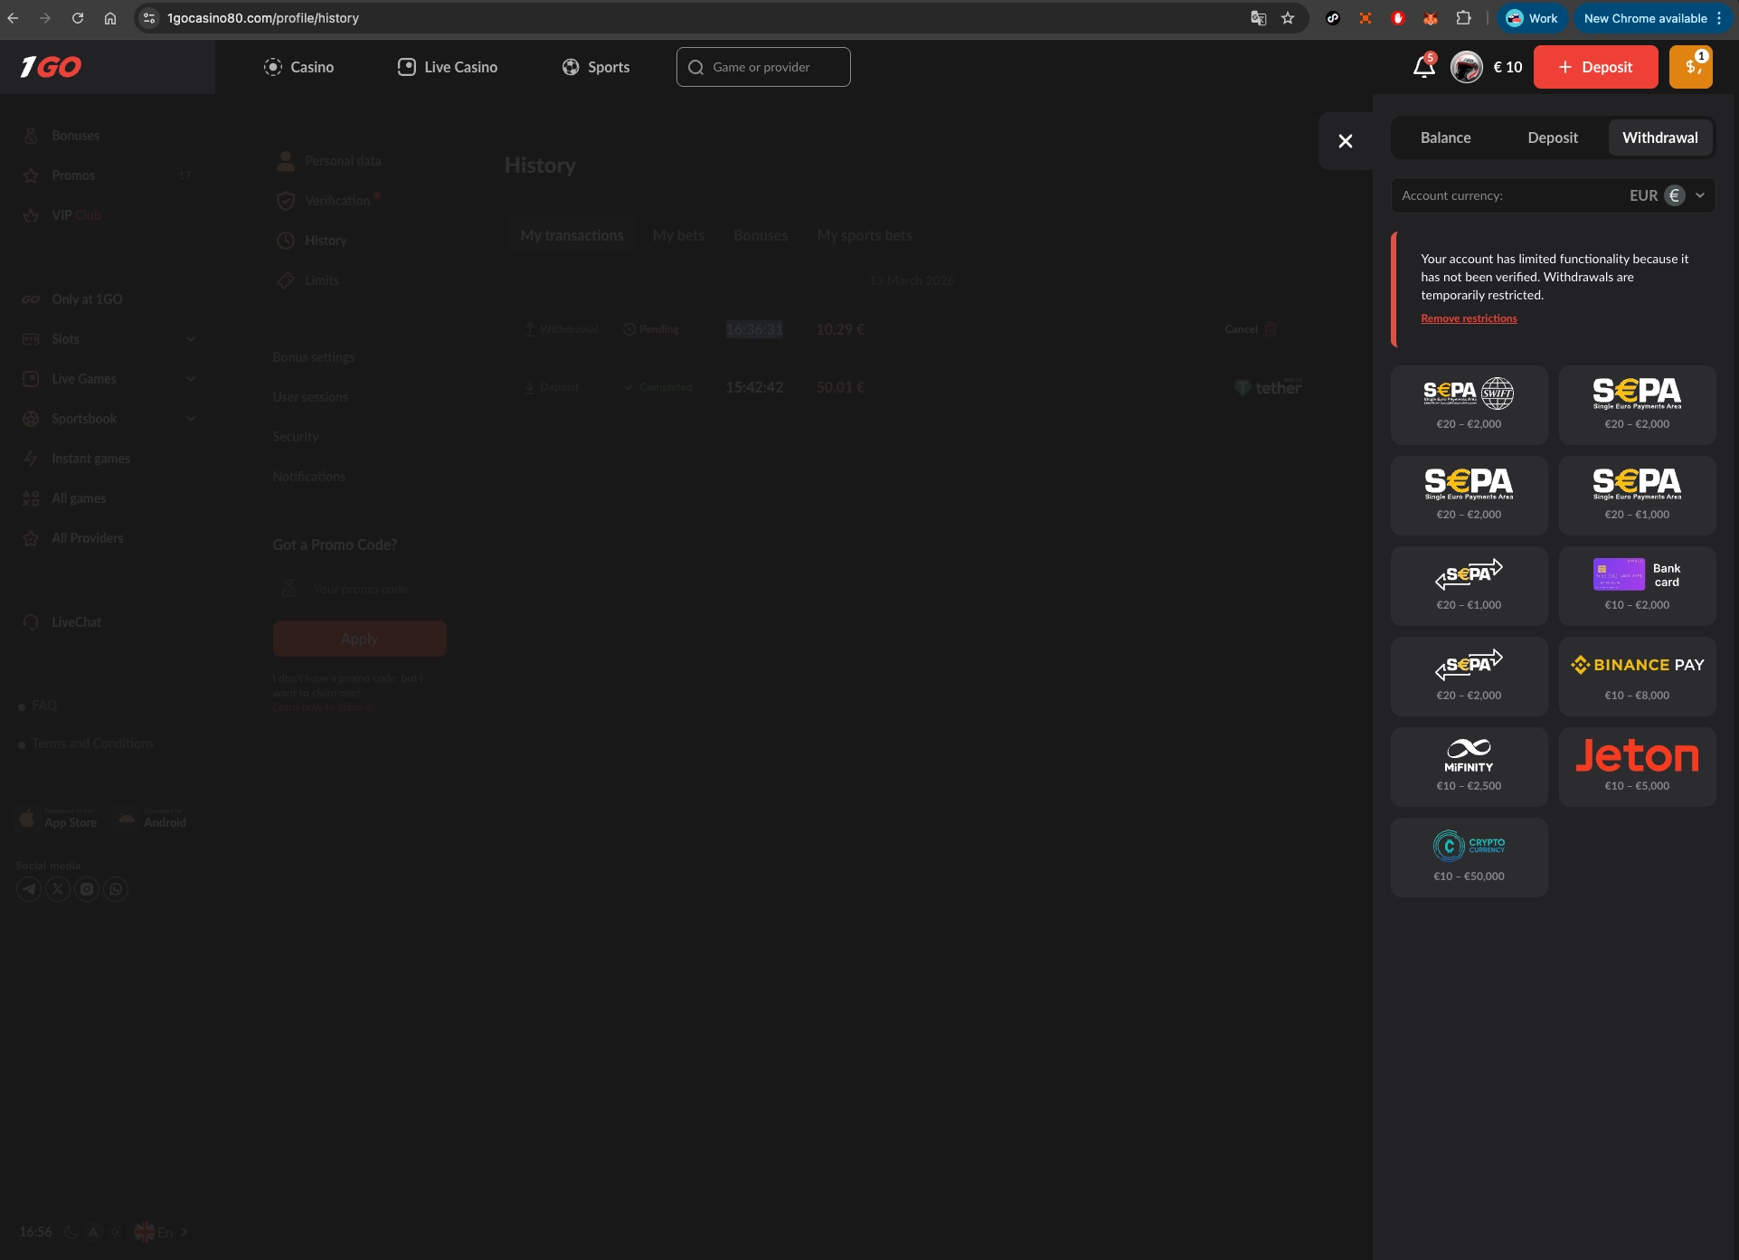
Task: Open the user avatar helmet icon
Action: (x=1466, y=67)
